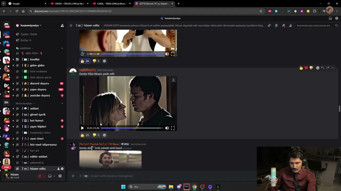Viewport: 341px width, 191px height.
Task: Open more options for hovered message
Action: (332, 68)
